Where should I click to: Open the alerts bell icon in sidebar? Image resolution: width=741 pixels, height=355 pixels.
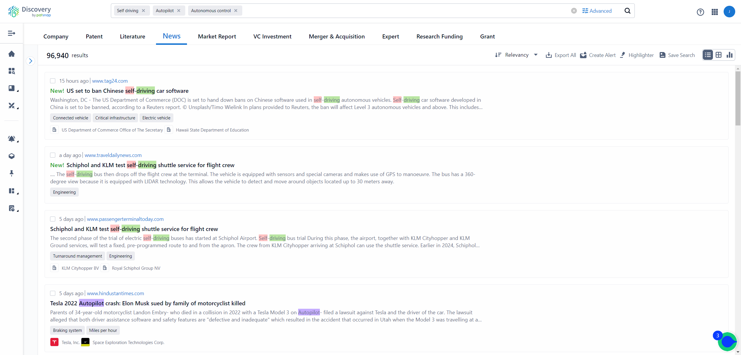coord(12,139)
